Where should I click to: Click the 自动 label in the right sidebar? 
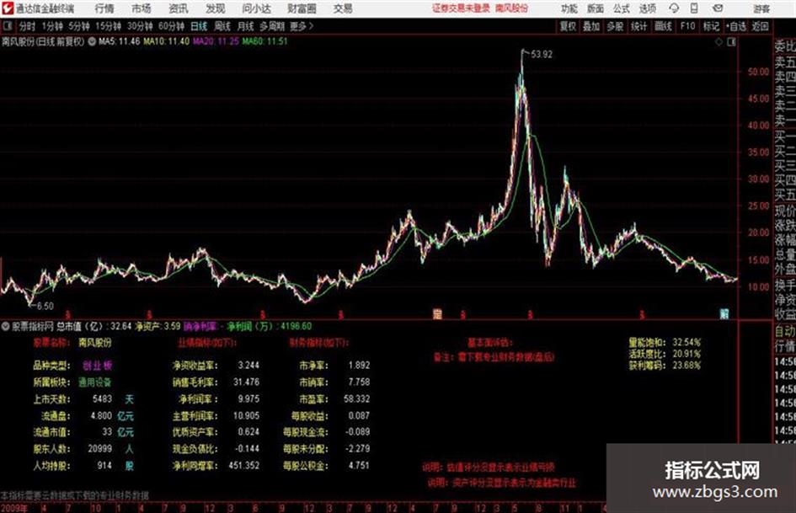pos(785,332)
